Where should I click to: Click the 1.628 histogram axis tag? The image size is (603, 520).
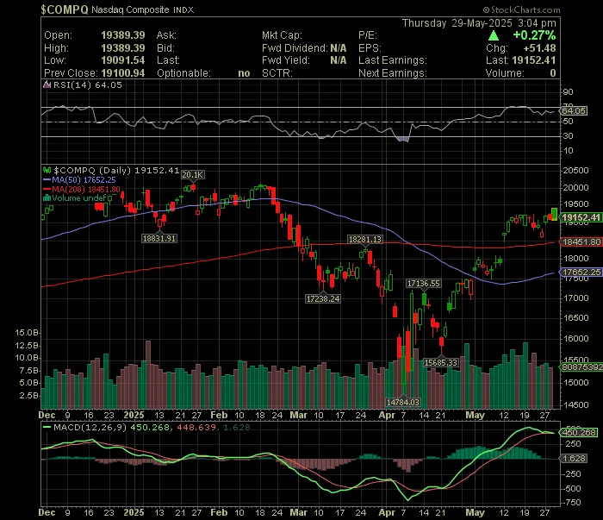574,459
